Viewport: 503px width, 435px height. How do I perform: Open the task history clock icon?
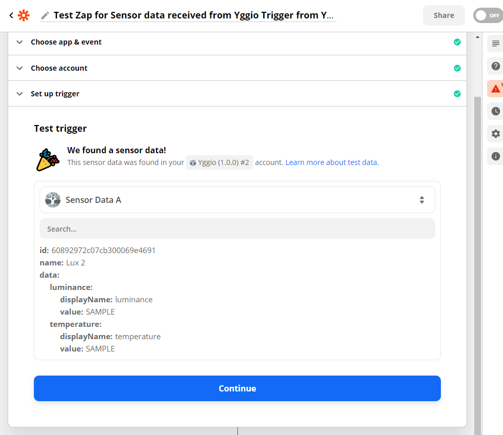[495, 111]
